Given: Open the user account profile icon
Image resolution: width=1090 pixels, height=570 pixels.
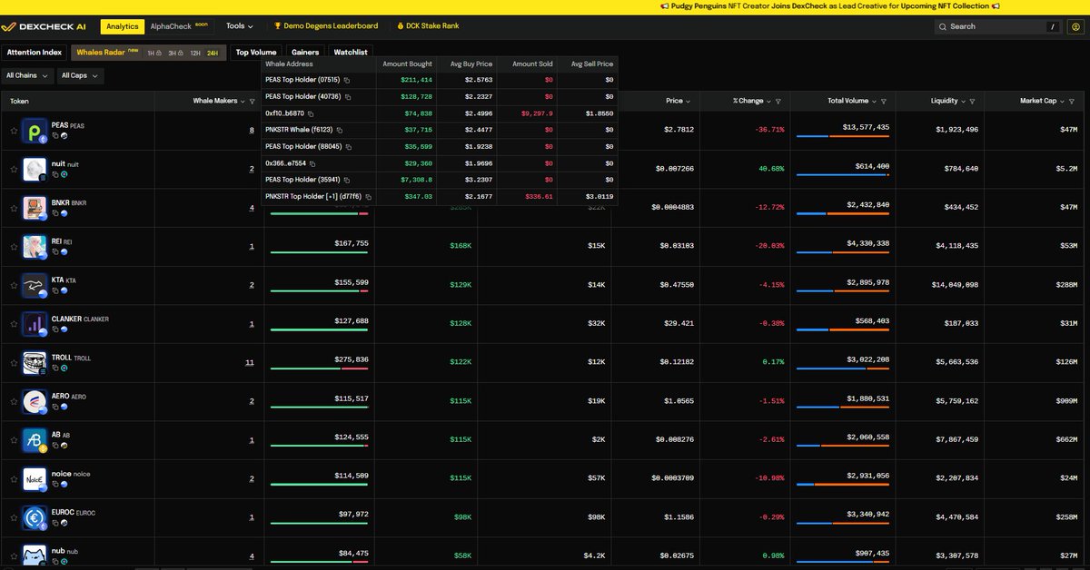Looking at the screenshot, I should coord(1076,26).
